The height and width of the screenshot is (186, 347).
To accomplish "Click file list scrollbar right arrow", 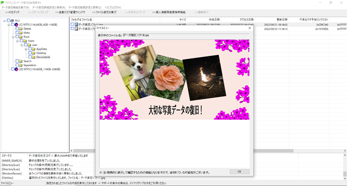I will coord(345,151).
